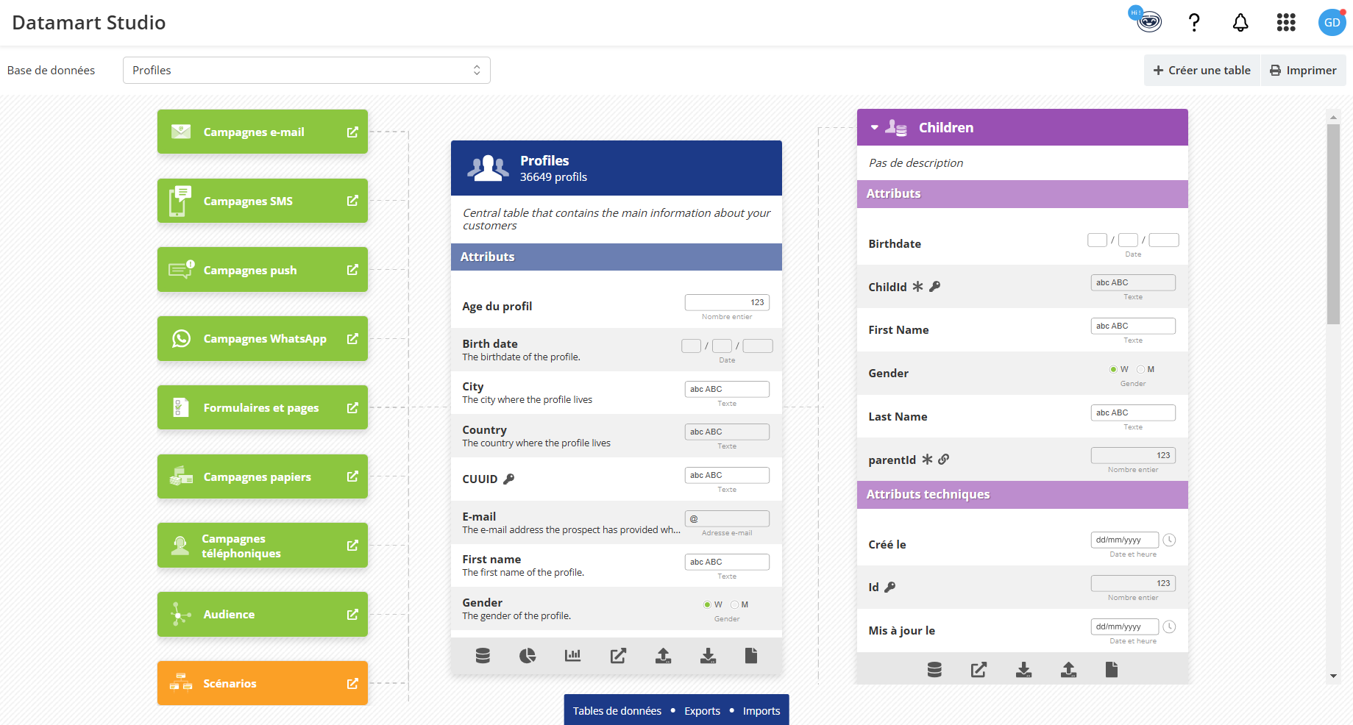Open Audience external link icon
Screen dimensions: 1353x725
352,614
